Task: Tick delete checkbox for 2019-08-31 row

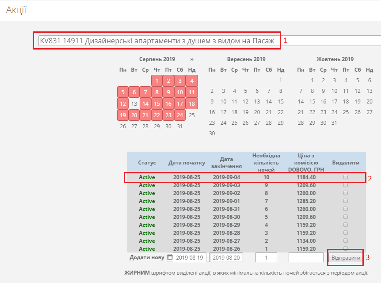Action: [346, 209]
